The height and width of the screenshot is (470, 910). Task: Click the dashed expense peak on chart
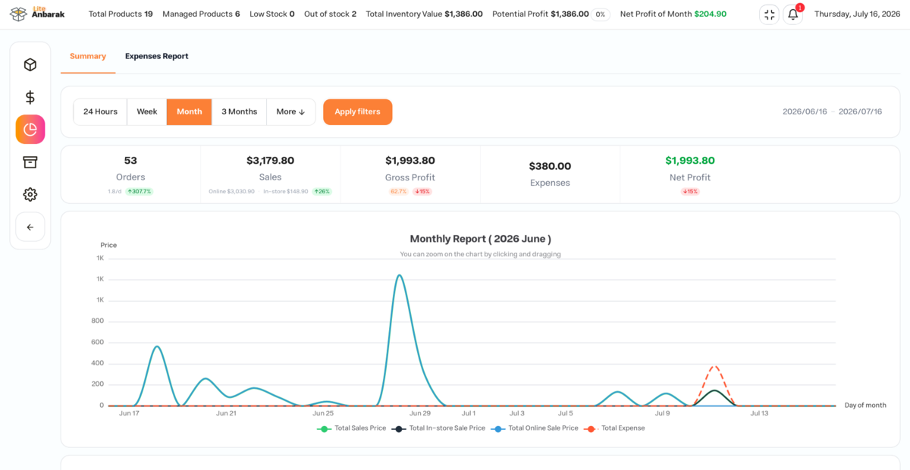pyautogui.click(x=714, y=367)
